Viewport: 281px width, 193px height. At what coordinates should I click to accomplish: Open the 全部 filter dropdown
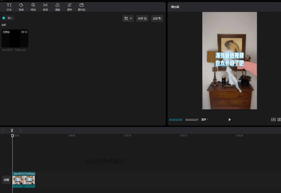click(x=157, y=18)
